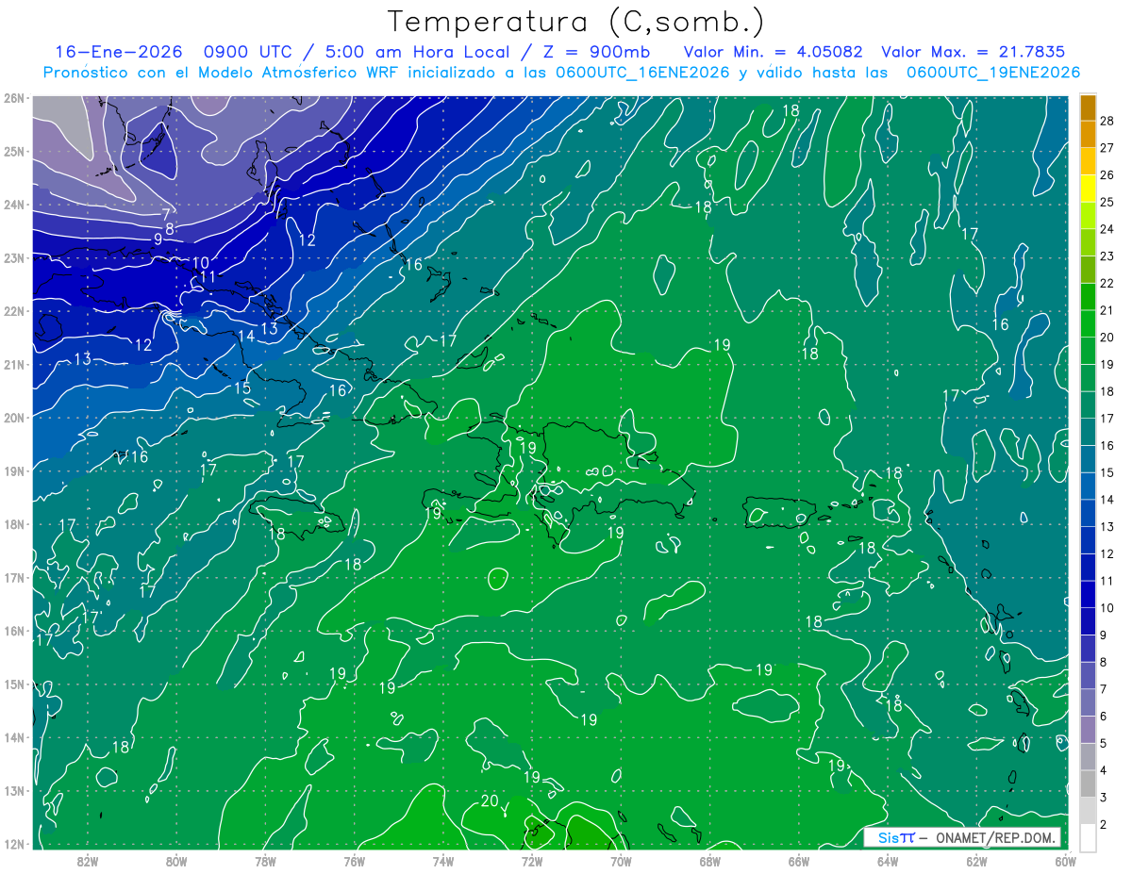Click the title "Temperatura (C,somb.)"
1132x874 pixels.
pyautogui.click(x=576, y=23)
